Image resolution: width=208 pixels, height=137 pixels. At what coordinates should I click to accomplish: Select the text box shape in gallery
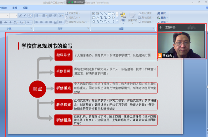(x=94, y=14)
